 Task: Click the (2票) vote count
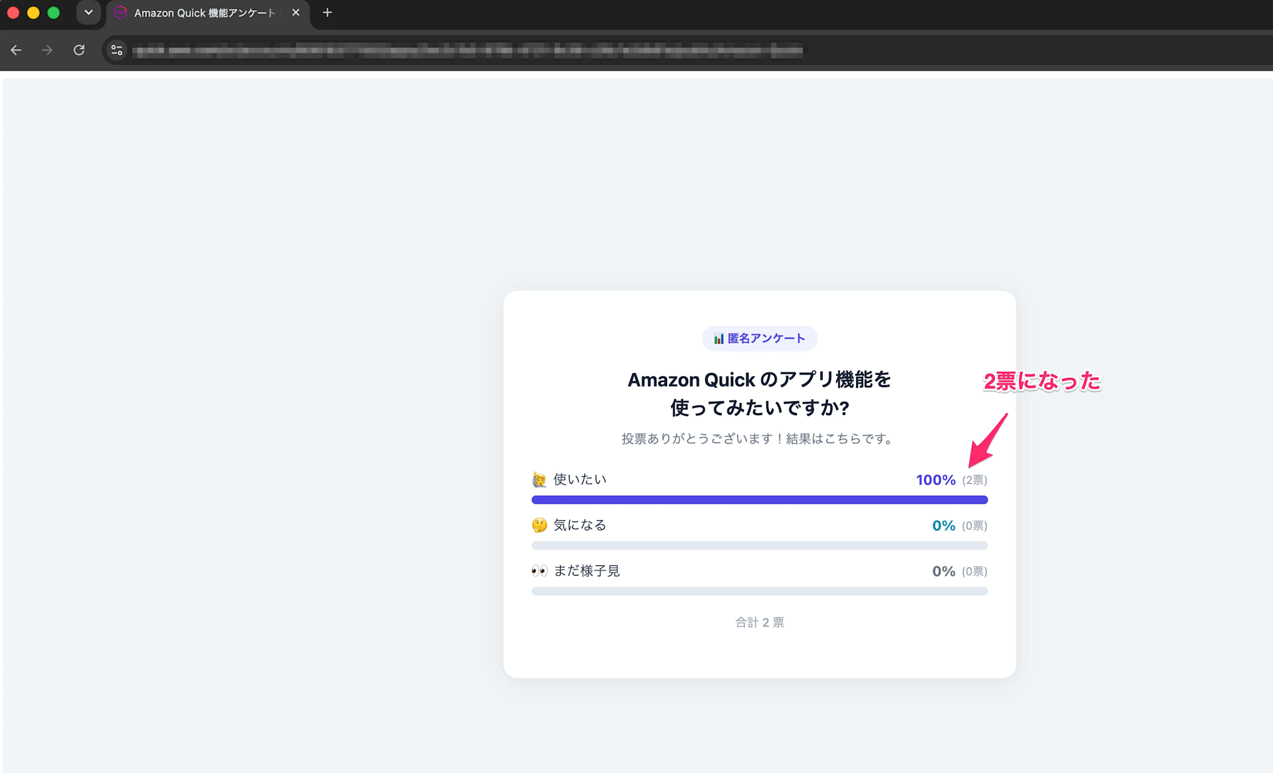pyautogui.click(x=974, y=480)
